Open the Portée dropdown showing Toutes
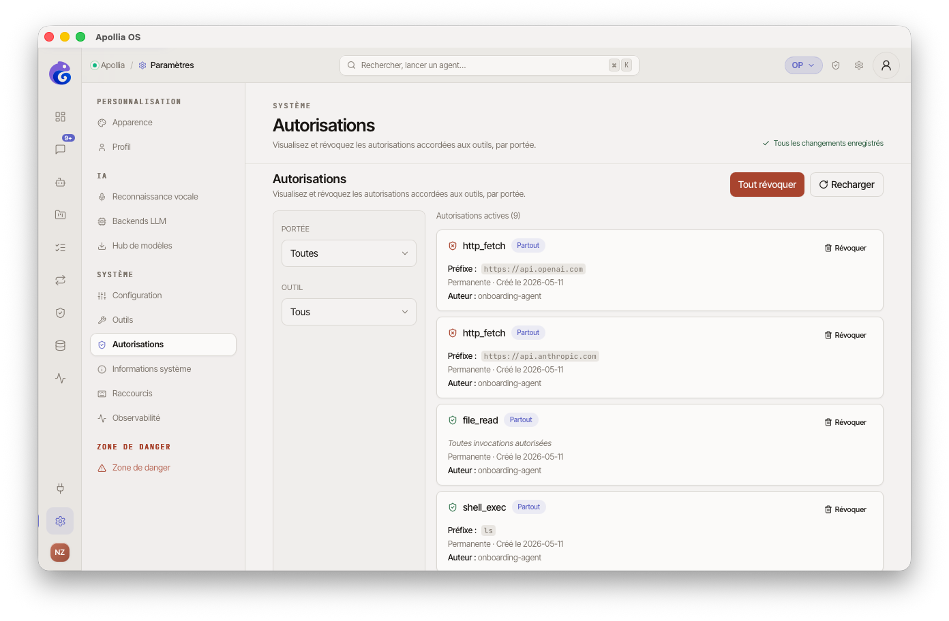Image resolution: width=949 pixels, height=621 pixels. pyautogui.click(x=349, y=253)
